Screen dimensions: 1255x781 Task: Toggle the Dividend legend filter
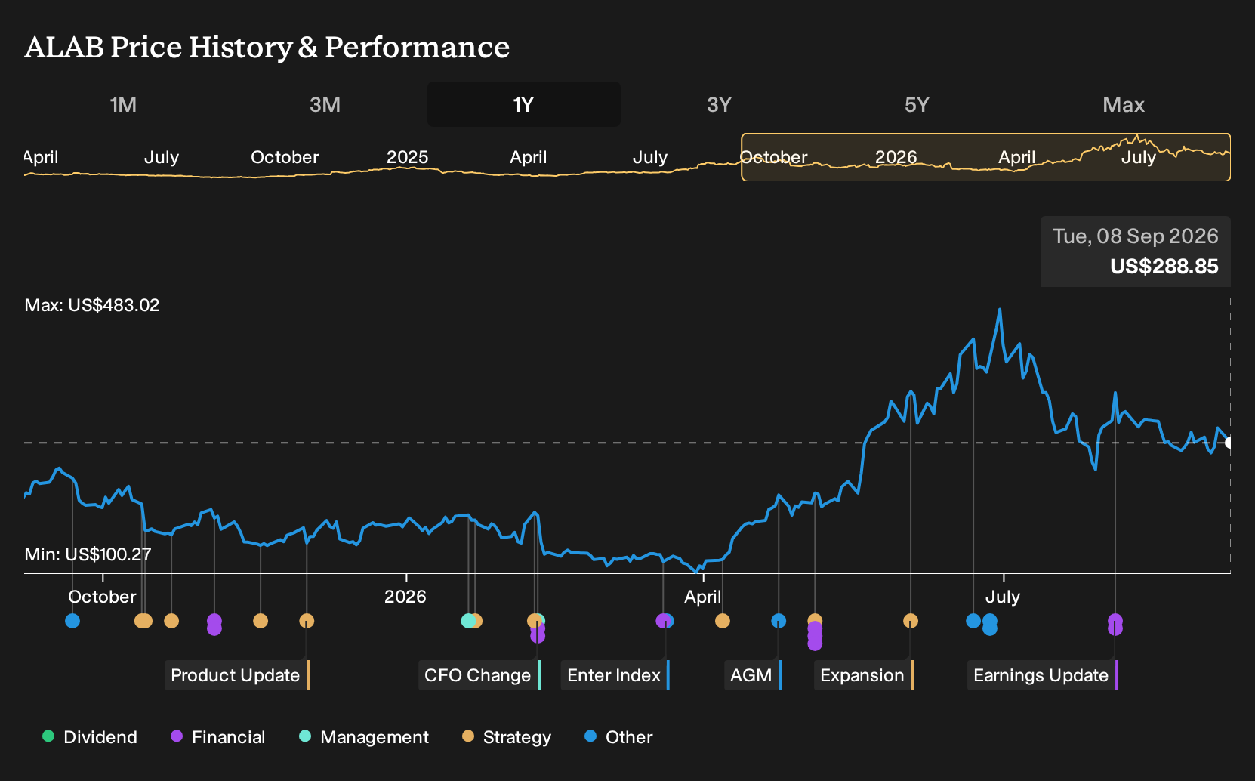[x=90, y=737]
